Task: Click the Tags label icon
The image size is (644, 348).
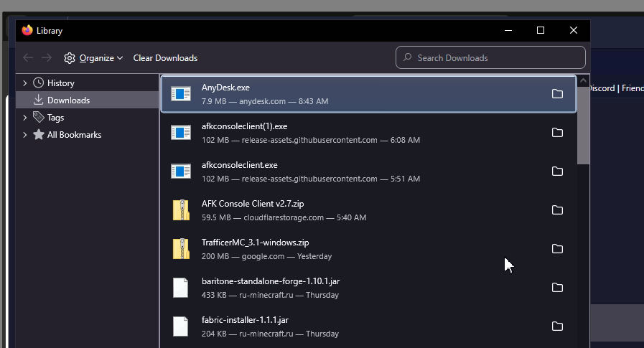Action: point(38,117)
